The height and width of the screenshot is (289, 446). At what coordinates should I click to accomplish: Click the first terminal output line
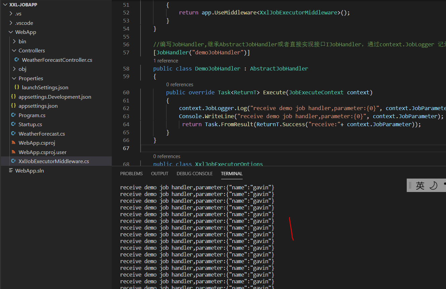(x=197, y=187)
